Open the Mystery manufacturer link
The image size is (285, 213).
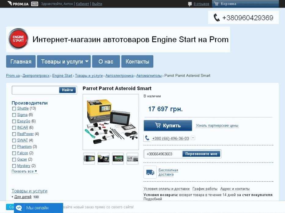point(24,166)
